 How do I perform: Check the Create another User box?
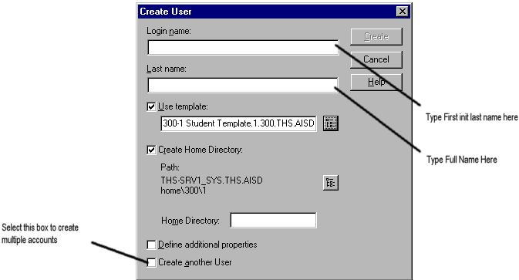point(151,262)
